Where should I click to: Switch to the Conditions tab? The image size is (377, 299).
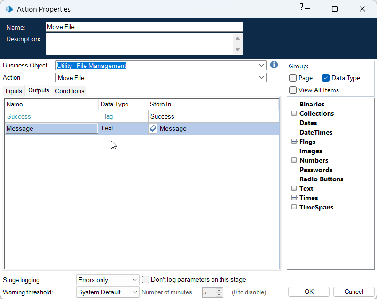point(70,91)
